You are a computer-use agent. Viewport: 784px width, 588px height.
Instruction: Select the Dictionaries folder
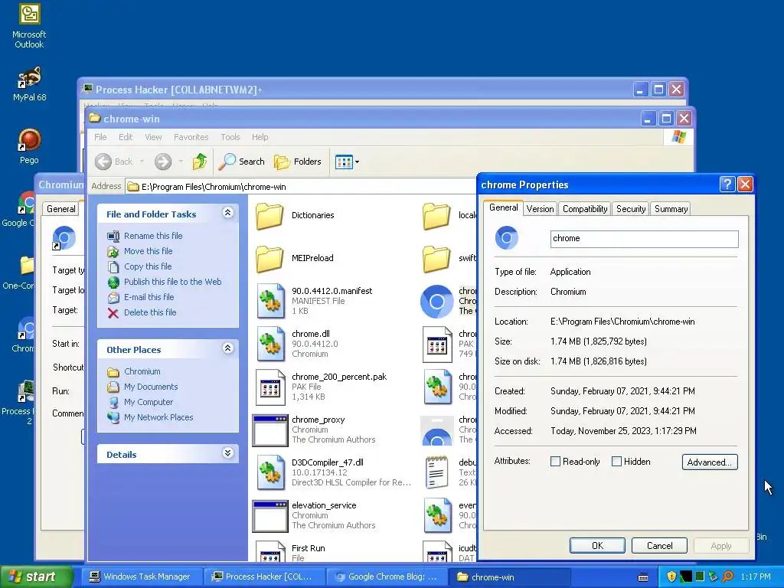pos(295,215)
